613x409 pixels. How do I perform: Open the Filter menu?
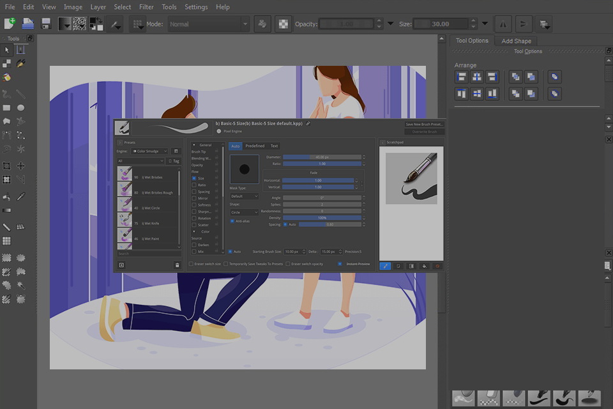pos(146,7)
